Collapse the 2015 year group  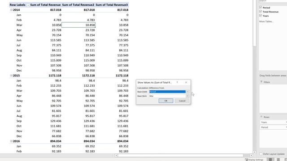(x=11, y=76)
